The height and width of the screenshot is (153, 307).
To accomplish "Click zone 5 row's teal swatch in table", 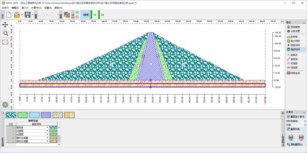I will pyautogui.click(x=53, y=127).
